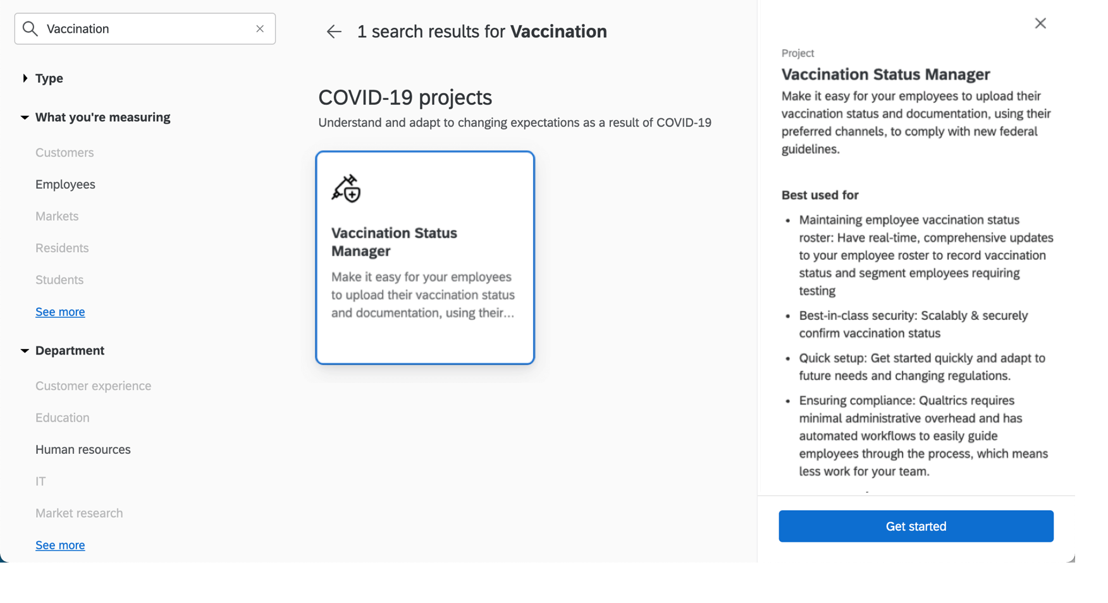The width and height of the screenshot is (1108, 603).
Task: Close the Vaccination Status Manager detail panel
Action: pos(1040,23)
